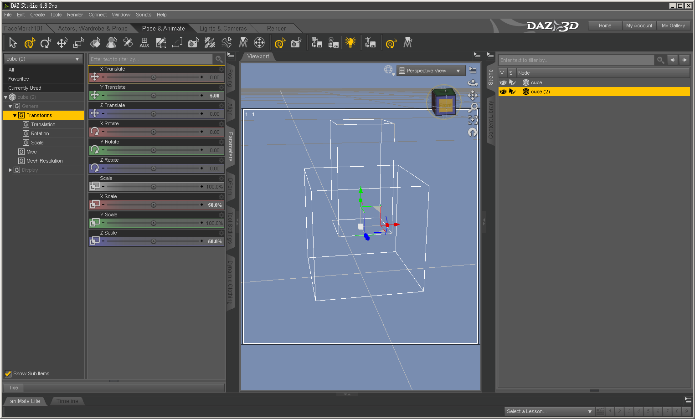Image resolution: width=695 pixels, height=419 pixels.
Task: Hide cube (2) using its eye icon
Action: (x=503, y=92)
